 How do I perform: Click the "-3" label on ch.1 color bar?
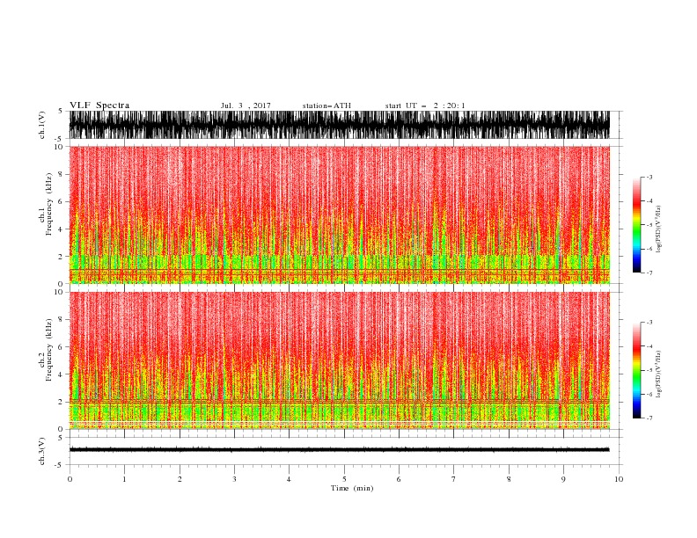click(649, 177)
